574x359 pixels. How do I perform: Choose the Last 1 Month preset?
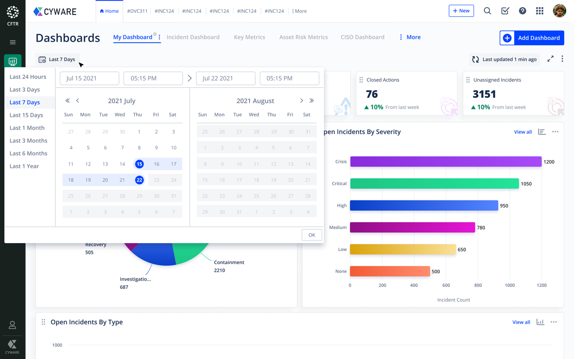tap(27, 128)
